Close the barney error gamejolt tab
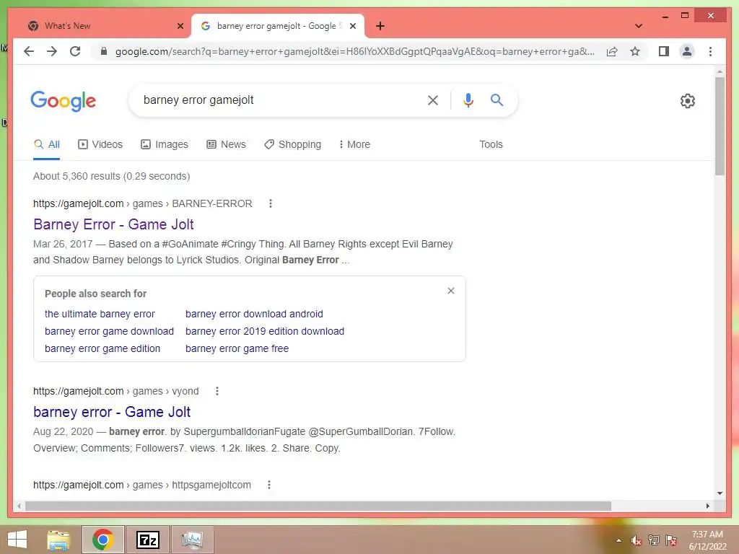Viewport: 739px width, 554px height. tap(352, 26)
